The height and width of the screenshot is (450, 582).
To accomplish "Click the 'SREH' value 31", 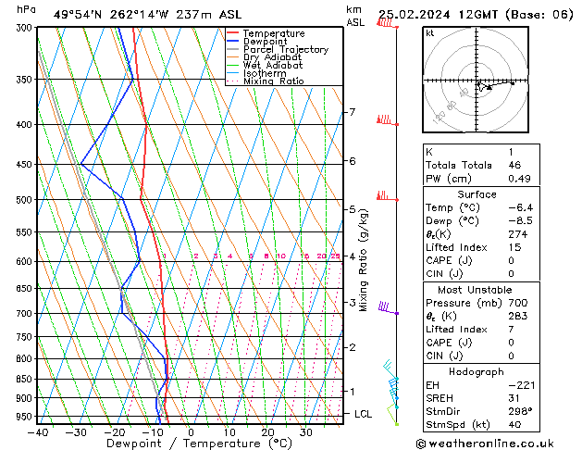I will point(514,398).
